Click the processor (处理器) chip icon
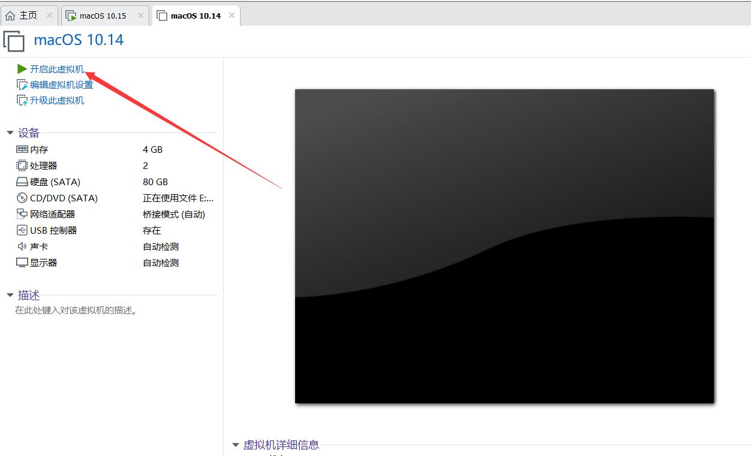Screen dimensions: 751x456 pyautogui.click(x=22, y=165)
